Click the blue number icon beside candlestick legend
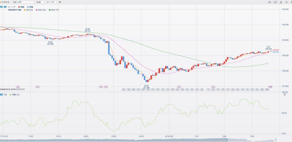The image size is (292, 142). [x=5, y=6]
